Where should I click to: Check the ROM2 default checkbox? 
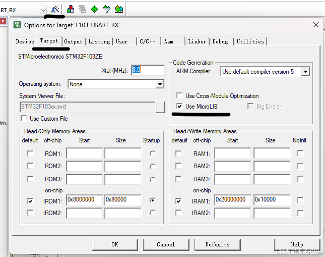[x=30, y=166]
